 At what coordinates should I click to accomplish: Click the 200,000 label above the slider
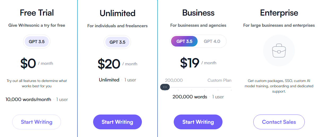pyautogui.click(x=174, y=80)
